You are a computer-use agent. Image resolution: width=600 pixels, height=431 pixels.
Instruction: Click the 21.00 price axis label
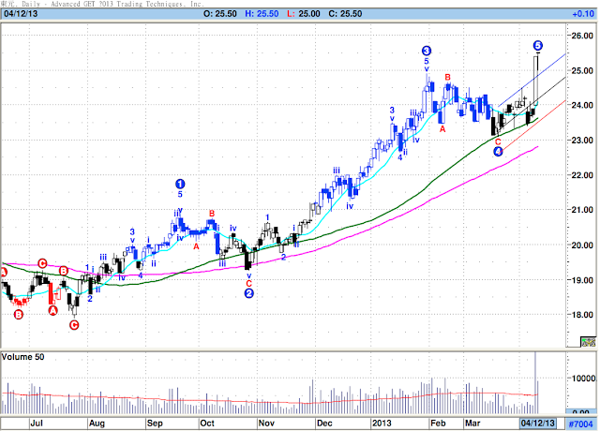582,210
